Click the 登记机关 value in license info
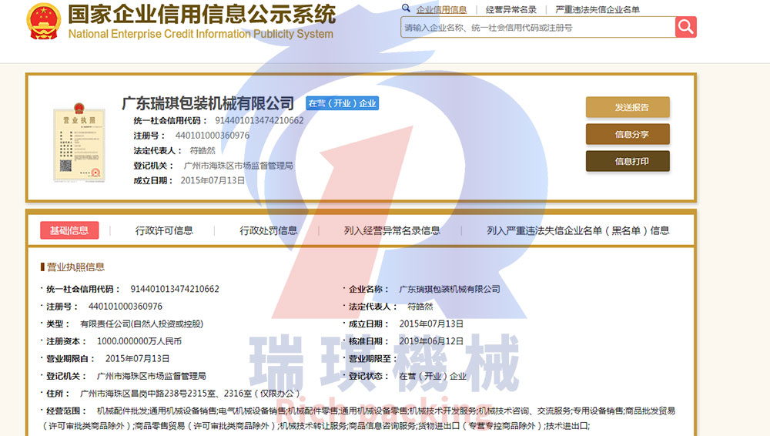Image resolution: width=770 pixels, height=436 pixels. [151, 376]
